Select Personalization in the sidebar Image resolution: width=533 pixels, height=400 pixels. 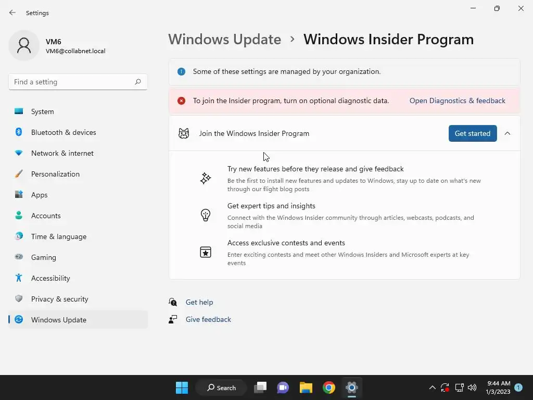click(x=78, y=174)
